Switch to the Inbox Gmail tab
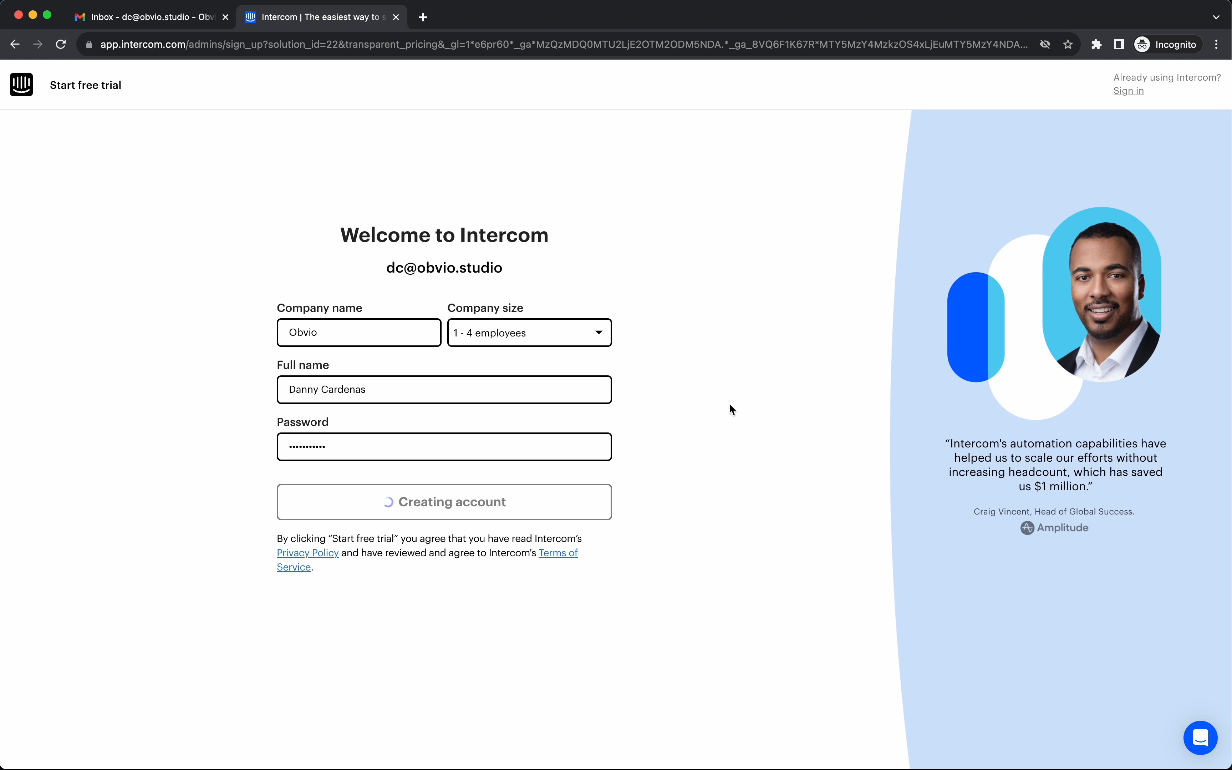Viewport: 1232px width, 770px height. pyautogui.click(x=148, y=17)
